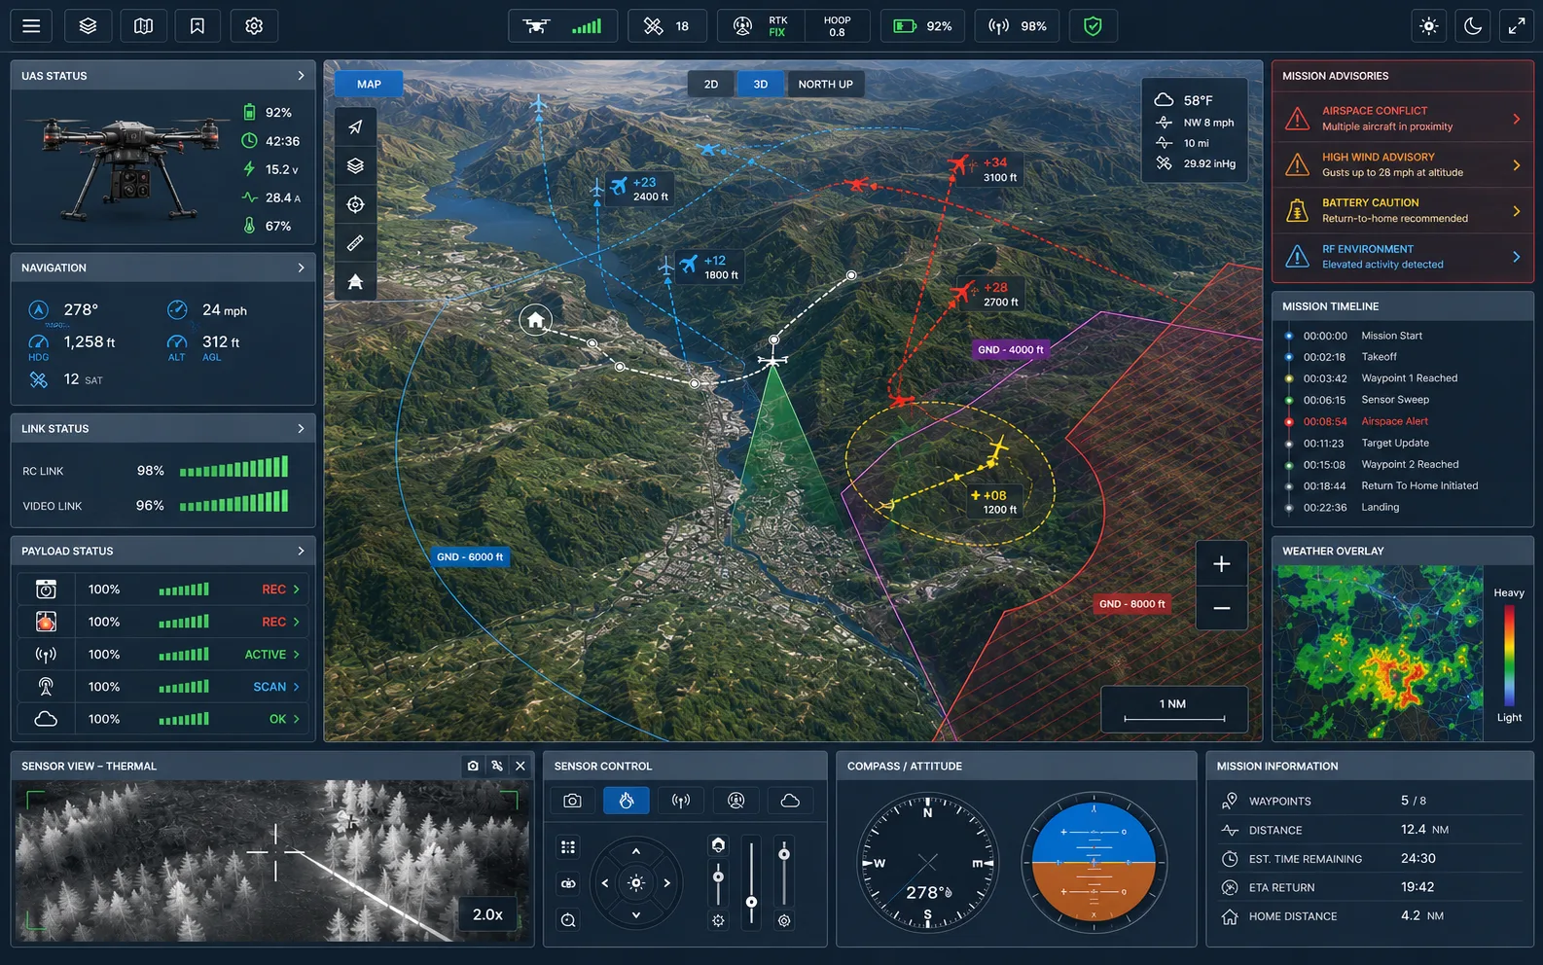
Task: Switch to the MAP tab
Action: (x=369, y=84)
